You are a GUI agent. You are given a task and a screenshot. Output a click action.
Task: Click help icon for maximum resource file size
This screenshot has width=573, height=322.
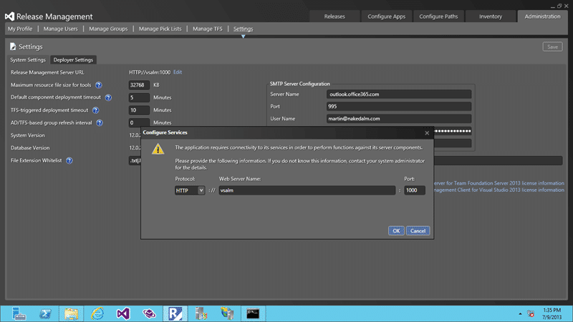(x=99, y=85)
